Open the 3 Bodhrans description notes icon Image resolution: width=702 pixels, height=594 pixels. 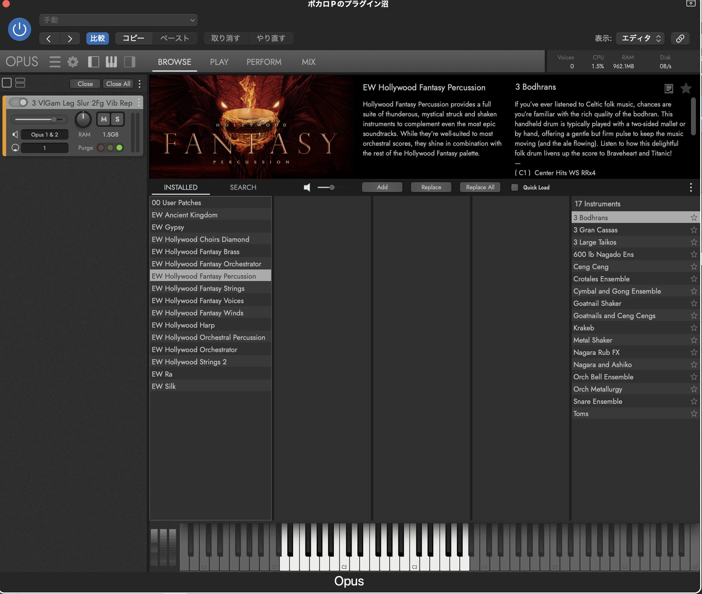669,88
